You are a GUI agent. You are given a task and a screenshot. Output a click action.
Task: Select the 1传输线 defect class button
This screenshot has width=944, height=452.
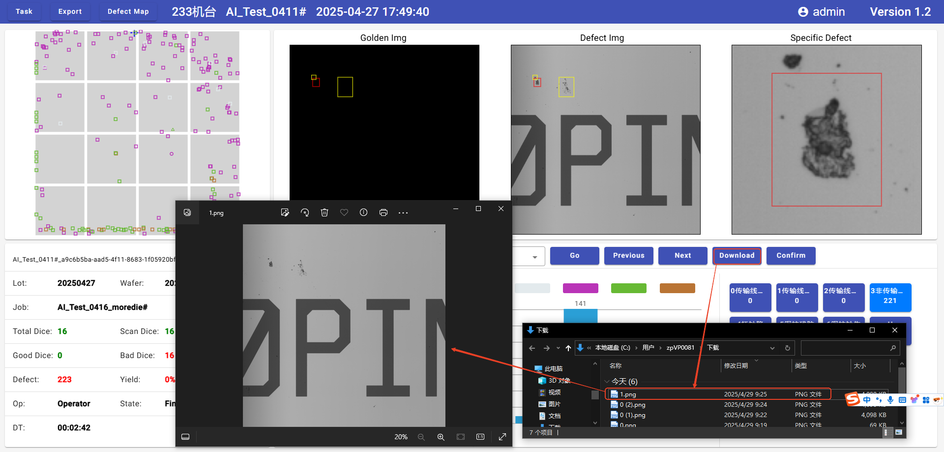797,297
